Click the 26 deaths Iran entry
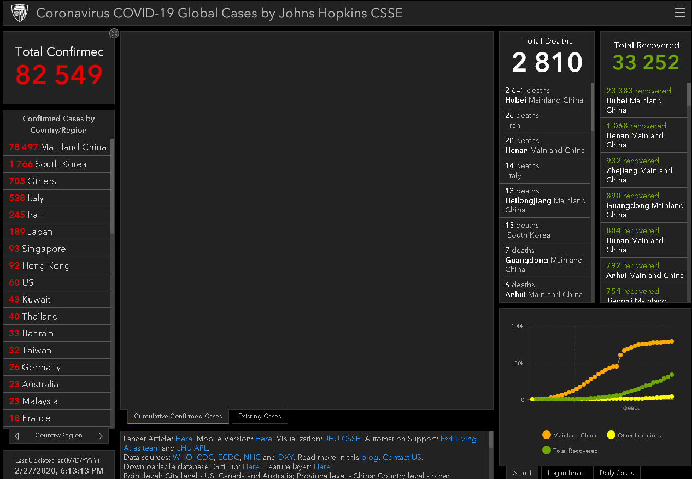The width and height of the screenshot is (692, 479). tap(545, 120)
